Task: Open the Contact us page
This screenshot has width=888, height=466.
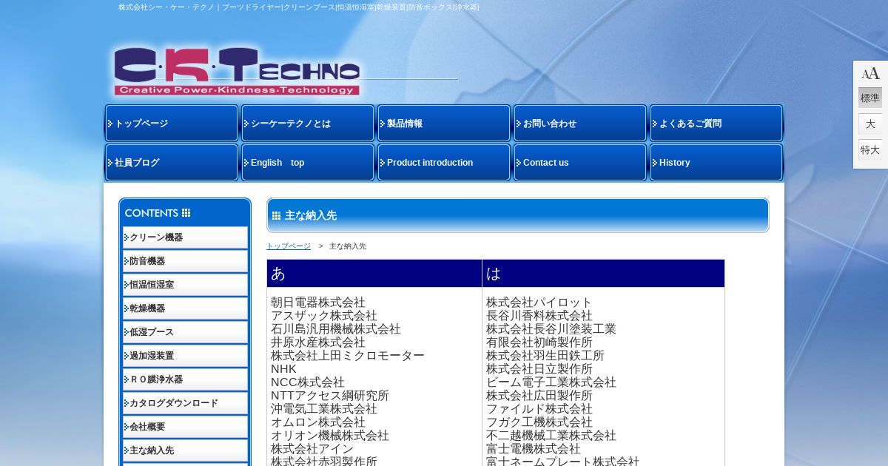Action: point(580,163)
